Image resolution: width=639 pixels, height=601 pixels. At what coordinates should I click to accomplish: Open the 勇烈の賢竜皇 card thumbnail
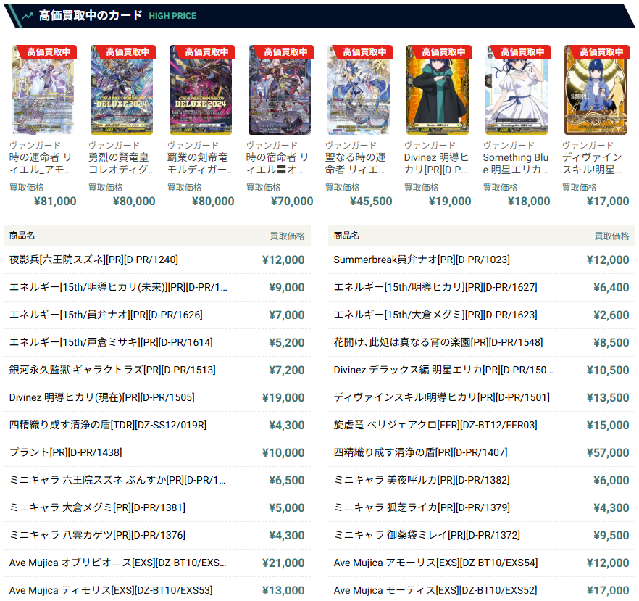click(122, 90)
